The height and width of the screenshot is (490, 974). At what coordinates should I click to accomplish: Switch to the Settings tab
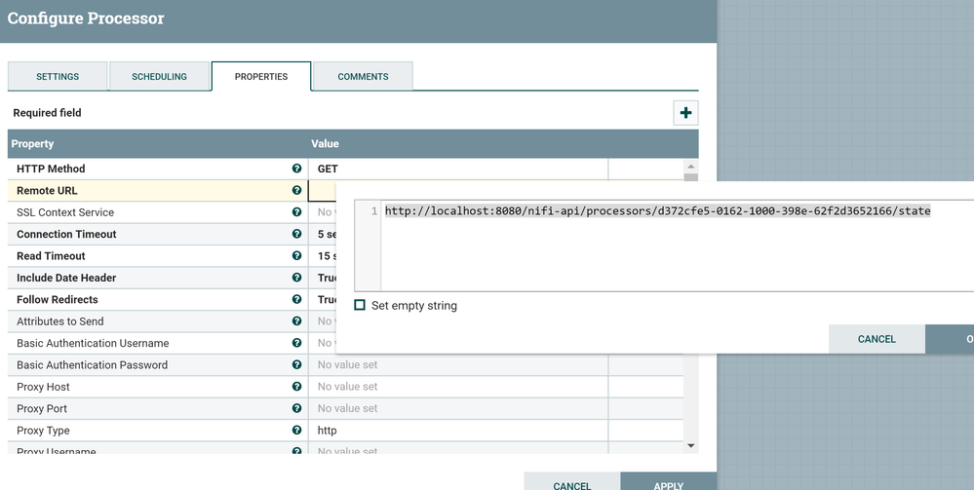(x=58, y=77)
